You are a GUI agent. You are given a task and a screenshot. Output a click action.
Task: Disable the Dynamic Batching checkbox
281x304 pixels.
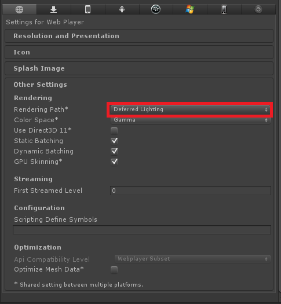tap(114, 151)
